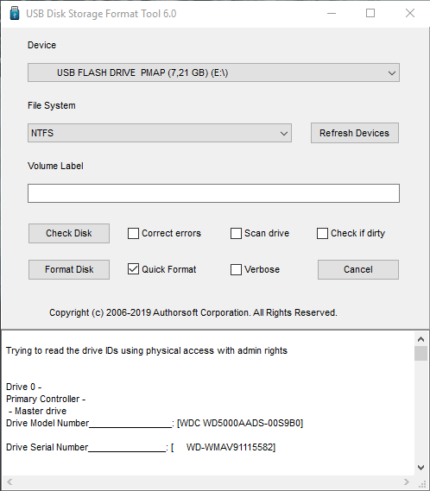The width and height of the screenshot is (430, 491).
Task: Minimize the USB Disk Storage Format Tool window
Action: [x=332, y=13]
